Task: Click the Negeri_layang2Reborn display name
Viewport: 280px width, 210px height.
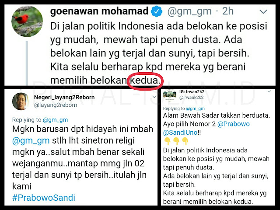Action: tap(64, 97)
